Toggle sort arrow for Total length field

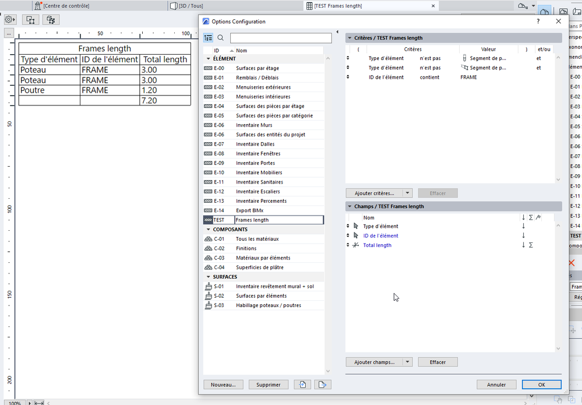[x=523, y=245]
